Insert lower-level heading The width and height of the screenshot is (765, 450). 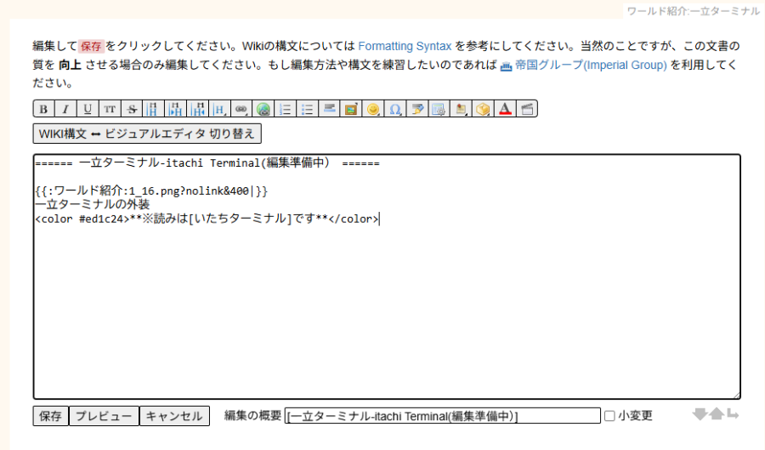click(x=175, y=109)
